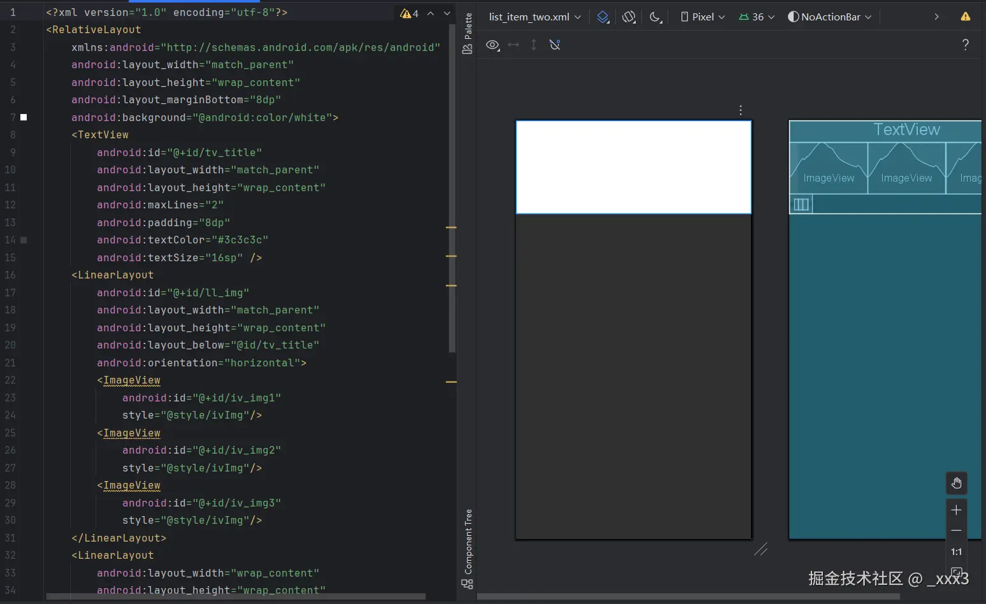The image size is (986, 604).
Task: Click the "@+id/iv_img1" id value
Action: point(237,398)
